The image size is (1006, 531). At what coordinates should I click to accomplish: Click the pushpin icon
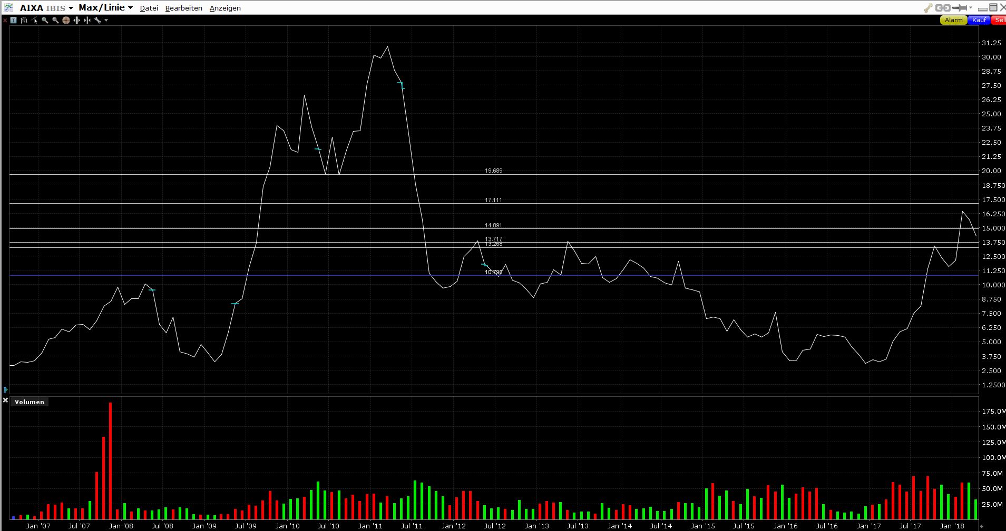(960, 8)
